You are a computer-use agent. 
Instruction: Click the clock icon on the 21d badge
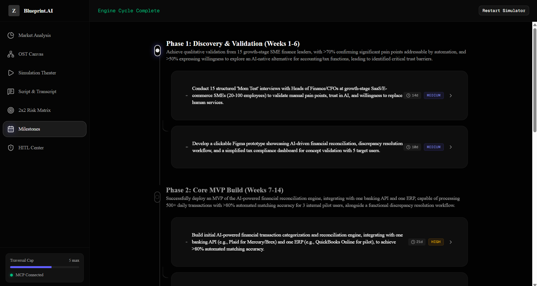413,242
